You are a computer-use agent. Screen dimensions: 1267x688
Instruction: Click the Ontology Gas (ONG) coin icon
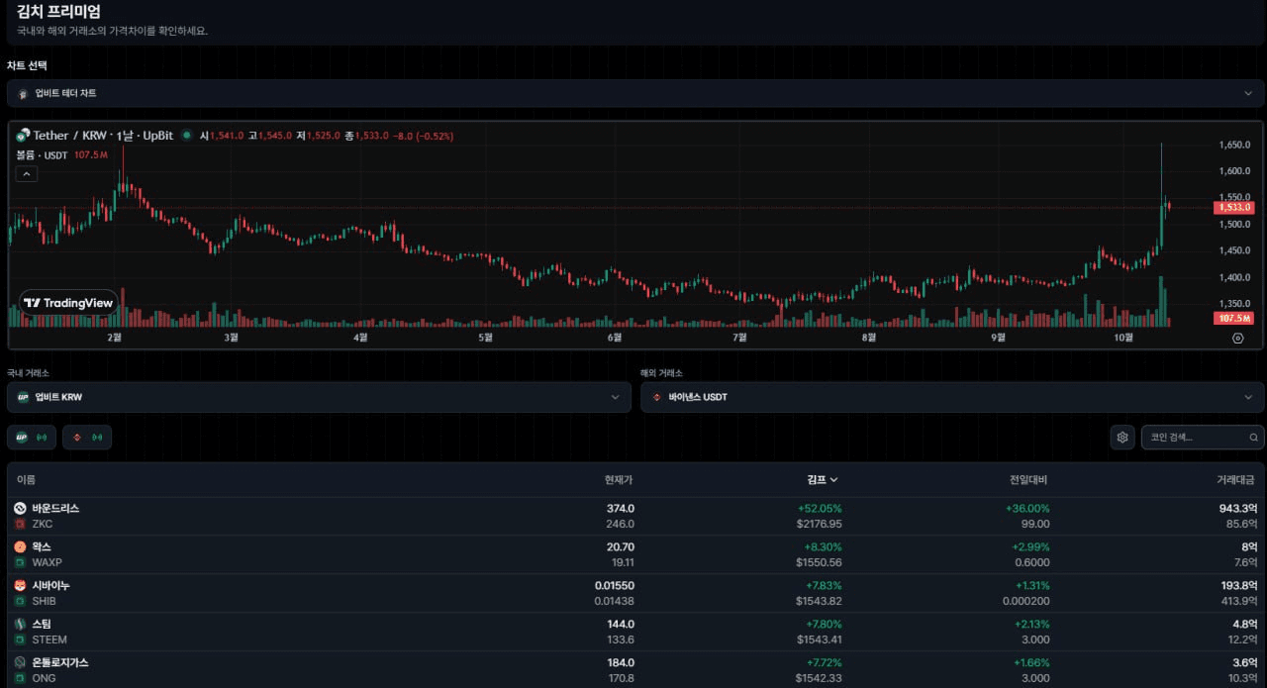click(x=20, y=662)
